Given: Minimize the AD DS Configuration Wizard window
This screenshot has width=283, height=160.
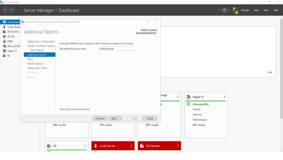Looking at the screenshot, I should [139, 22].
